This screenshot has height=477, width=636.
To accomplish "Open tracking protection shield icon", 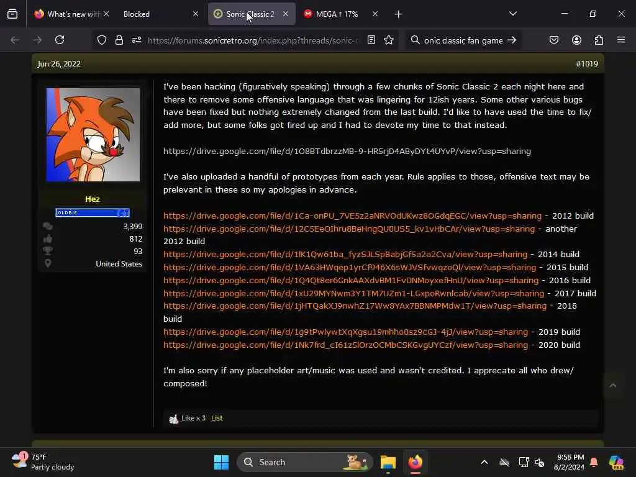I will (102, 40).
